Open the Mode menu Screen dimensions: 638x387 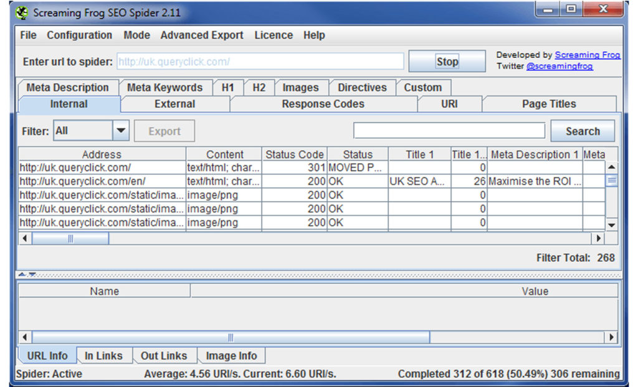point(136,35)
